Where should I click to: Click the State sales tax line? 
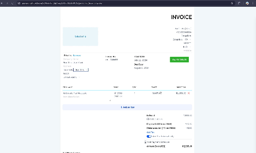(161, 128)
